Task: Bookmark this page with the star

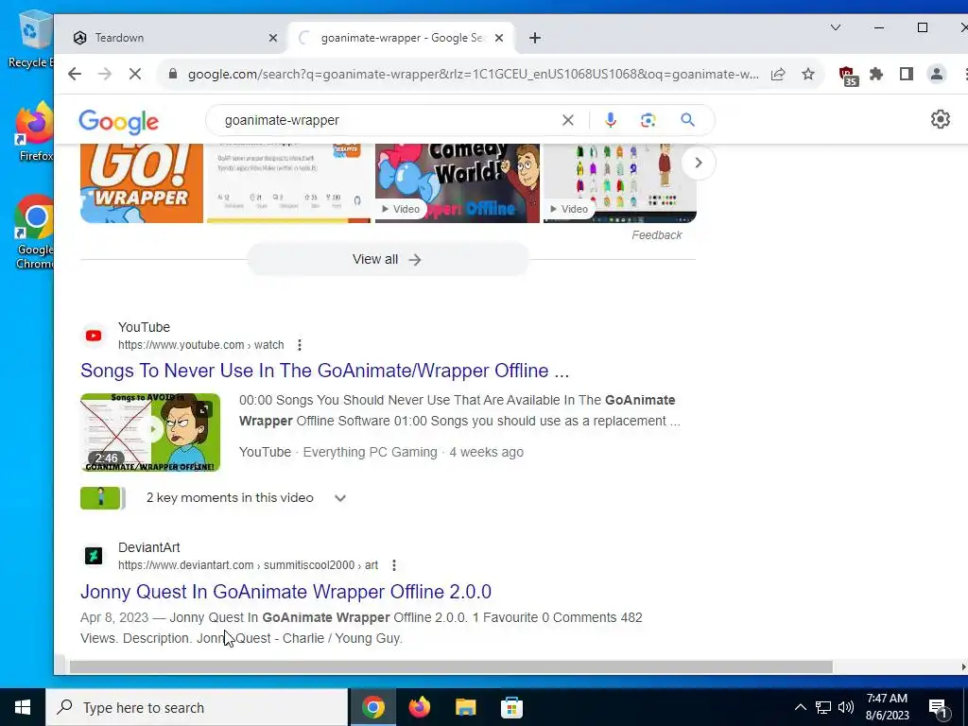Action: (x=808, y=74)
